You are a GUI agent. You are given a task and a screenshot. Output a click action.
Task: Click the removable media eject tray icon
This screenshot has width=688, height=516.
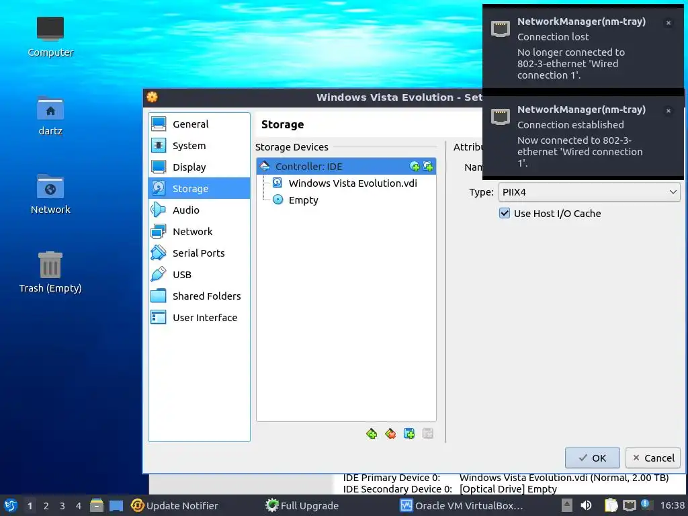click(566, 505)
